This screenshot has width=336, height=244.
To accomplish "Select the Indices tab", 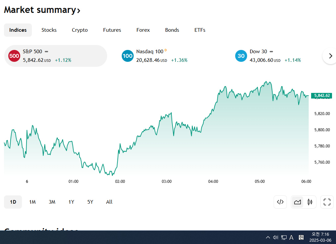I will coord(18,30).
